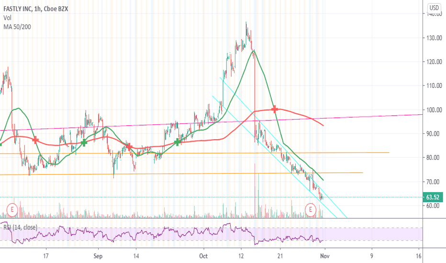The height and width of the screenshot is (263, 446).
Task: Select the Vol indicator label
Action: click(7, 18)
